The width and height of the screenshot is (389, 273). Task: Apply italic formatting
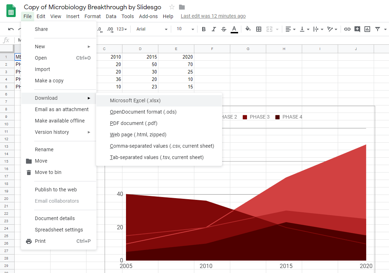(214, 29)
